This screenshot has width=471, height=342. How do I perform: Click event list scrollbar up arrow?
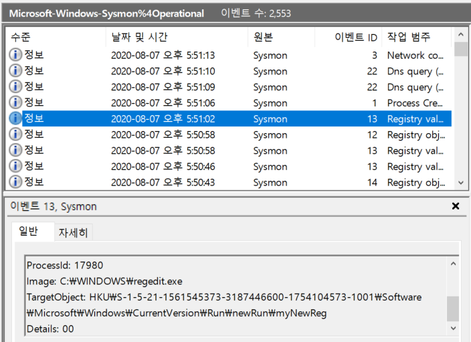coord(461,35)
